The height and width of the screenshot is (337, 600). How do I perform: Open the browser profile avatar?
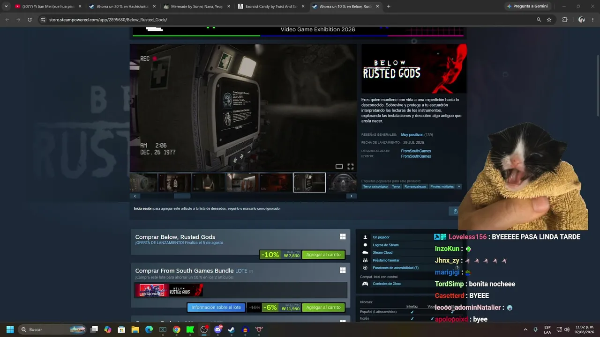581,20
